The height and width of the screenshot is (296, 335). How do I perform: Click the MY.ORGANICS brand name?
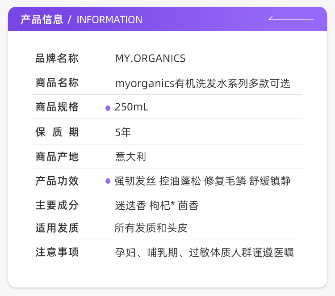[x=150, y=59]
